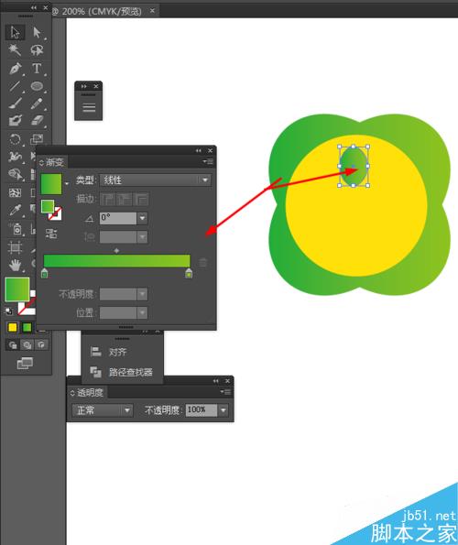Set Gradient mode (green square button)
The image size is (458, 545).
(x=27, y=327)
